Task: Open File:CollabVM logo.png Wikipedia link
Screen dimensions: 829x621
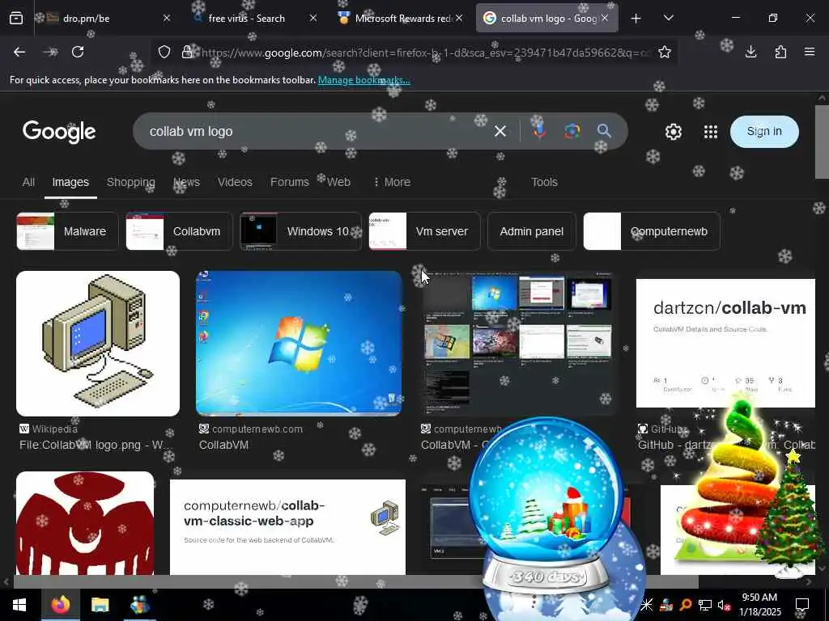Action: click(x=96, y=446)
